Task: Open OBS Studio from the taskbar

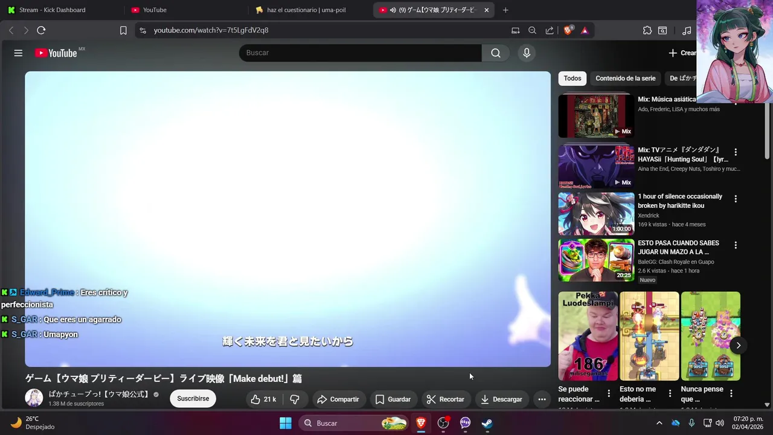Action: tap(443, 423)
